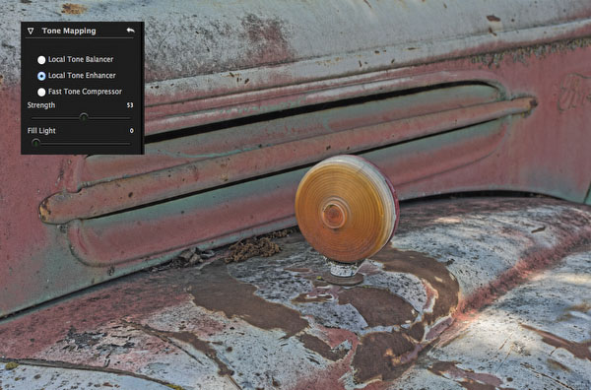Click the right end of the Strength slider track

click(x=129, y=118)
